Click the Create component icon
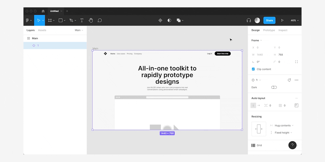This screenshot has width=325, height=162. click(160, 20)
